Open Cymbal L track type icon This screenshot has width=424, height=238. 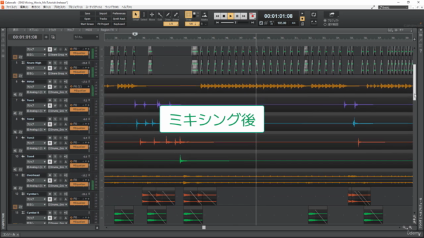23,194
